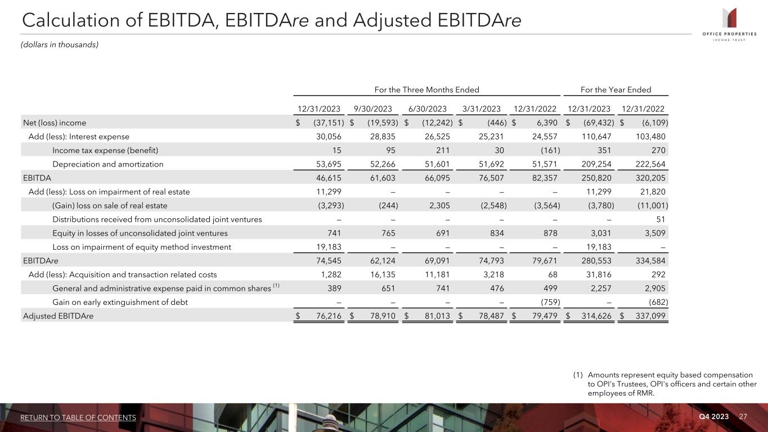Click the footnote (1) superscript marker in table
Image resolution: width=768 pixels, height=432 pixels.
(x=276, y=286)
